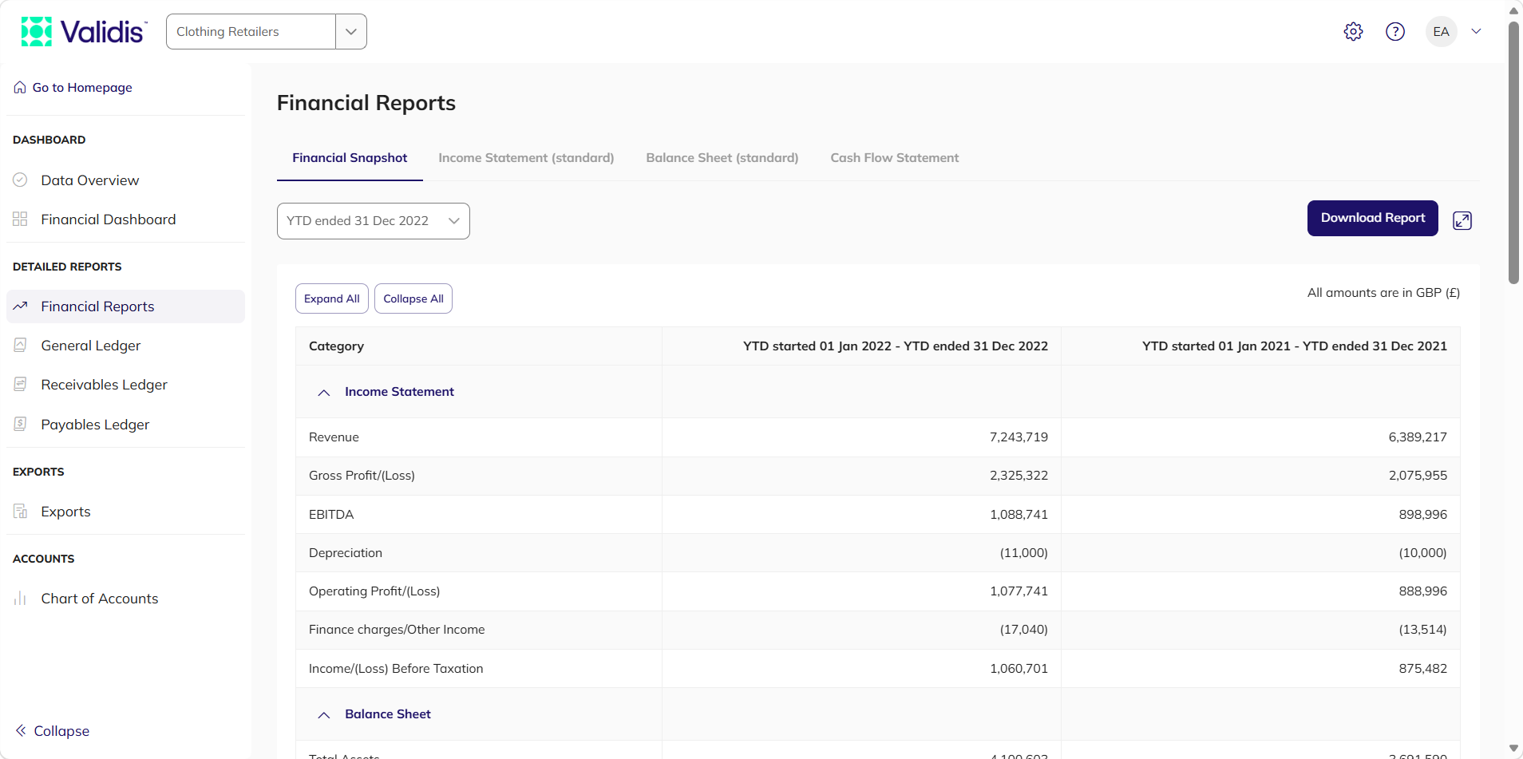Click the scrollbar up arrow

point(1513,11)
